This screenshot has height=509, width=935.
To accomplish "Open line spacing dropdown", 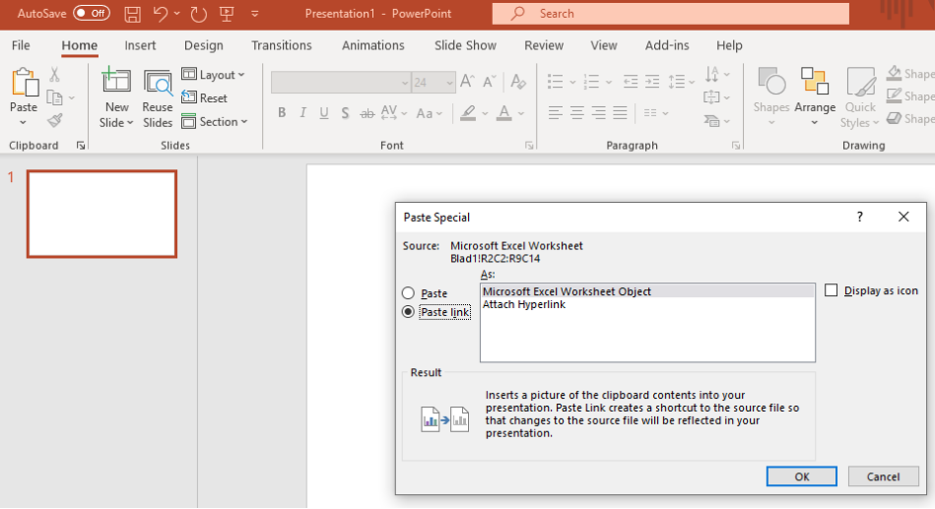I will point(682,82).
